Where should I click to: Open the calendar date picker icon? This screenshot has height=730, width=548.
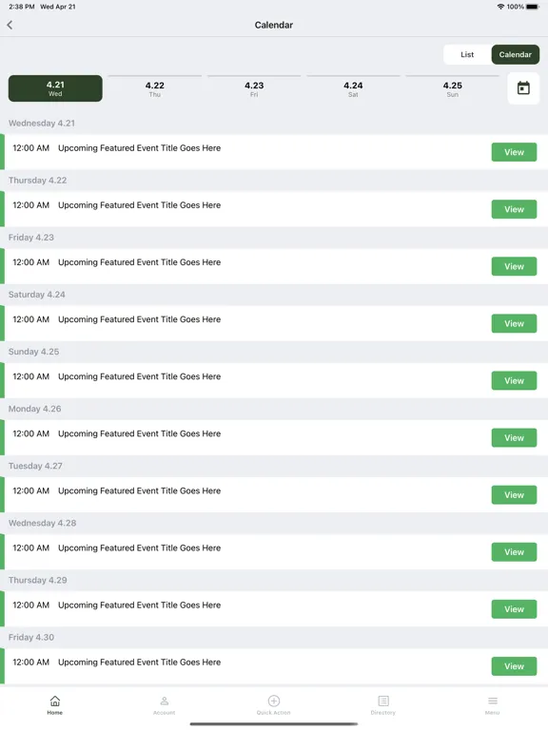[x=523, y=88]
